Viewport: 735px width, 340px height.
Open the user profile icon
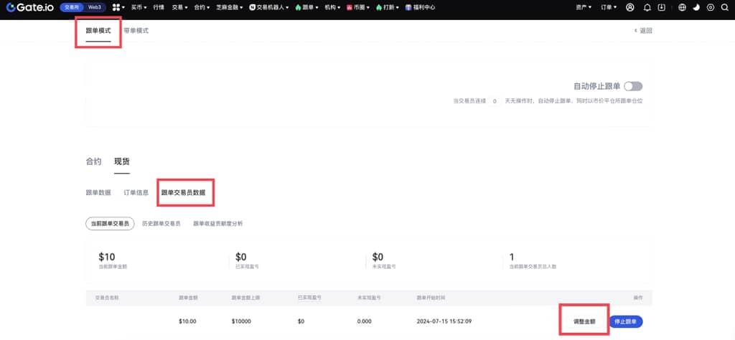(630, 7)
